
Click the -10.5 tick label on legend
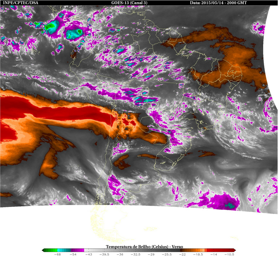229,254
